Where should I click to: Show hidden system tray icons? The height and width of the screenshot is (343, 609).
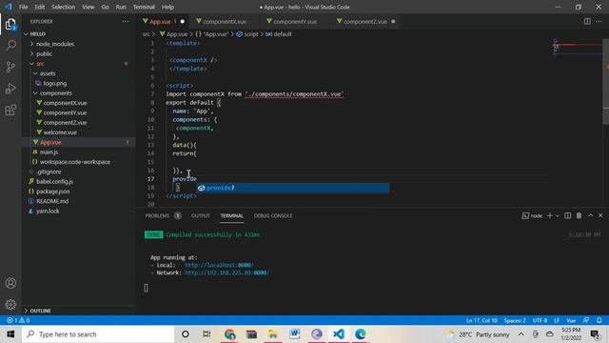pyautogui.click(x=521, y=334)
